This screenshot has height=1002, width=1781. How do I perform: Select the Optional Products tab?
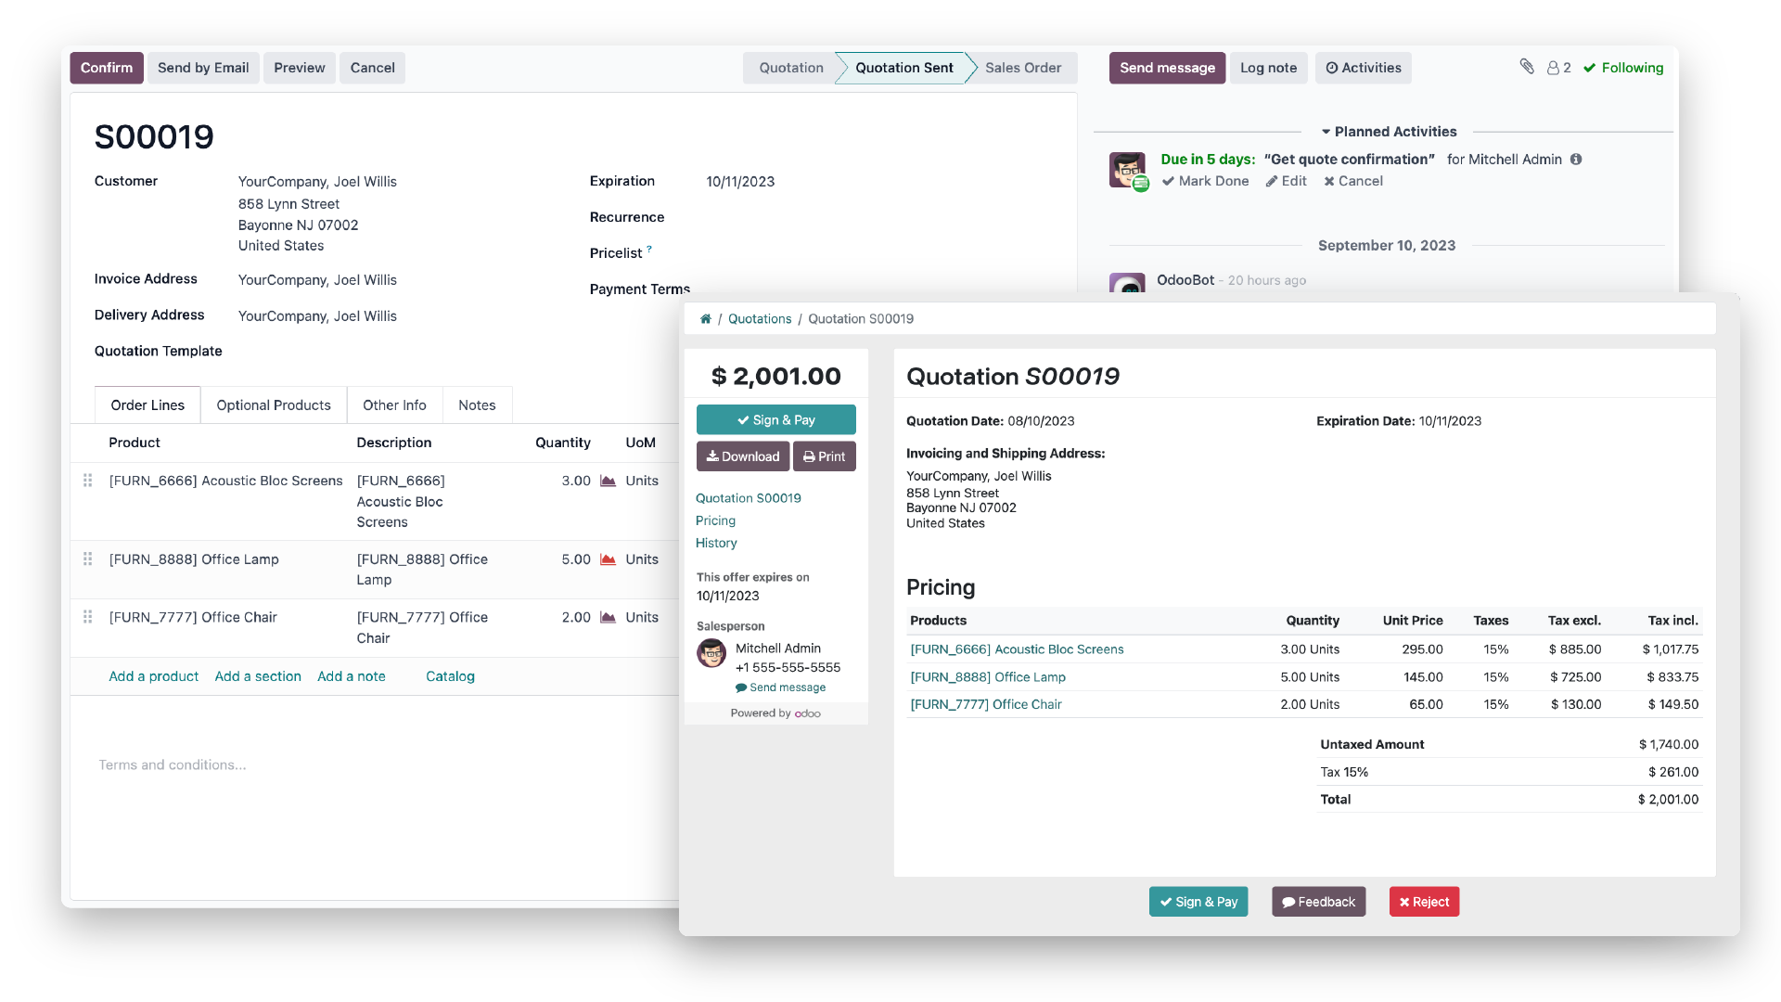[273, 405]
